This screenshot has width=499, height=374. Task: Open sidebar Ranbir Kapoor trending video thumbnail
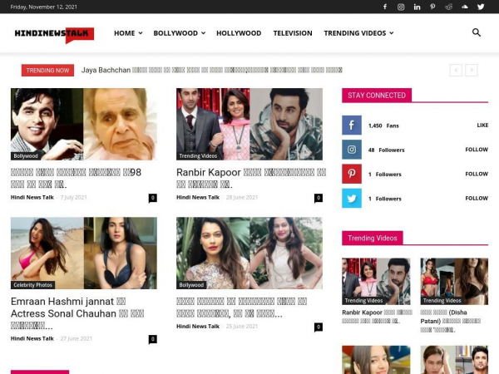[376, 282]
